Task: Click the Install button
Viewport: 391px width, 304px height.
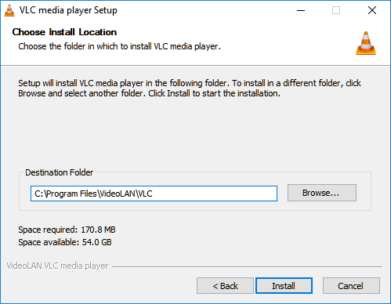Action: click(284, 286)
